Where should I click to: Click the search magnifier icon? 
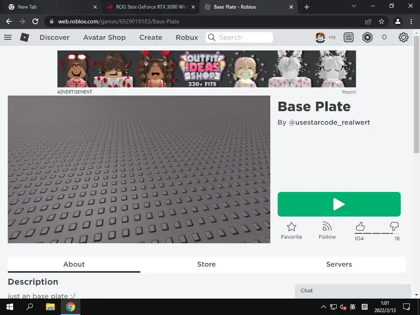coord(212,37)
